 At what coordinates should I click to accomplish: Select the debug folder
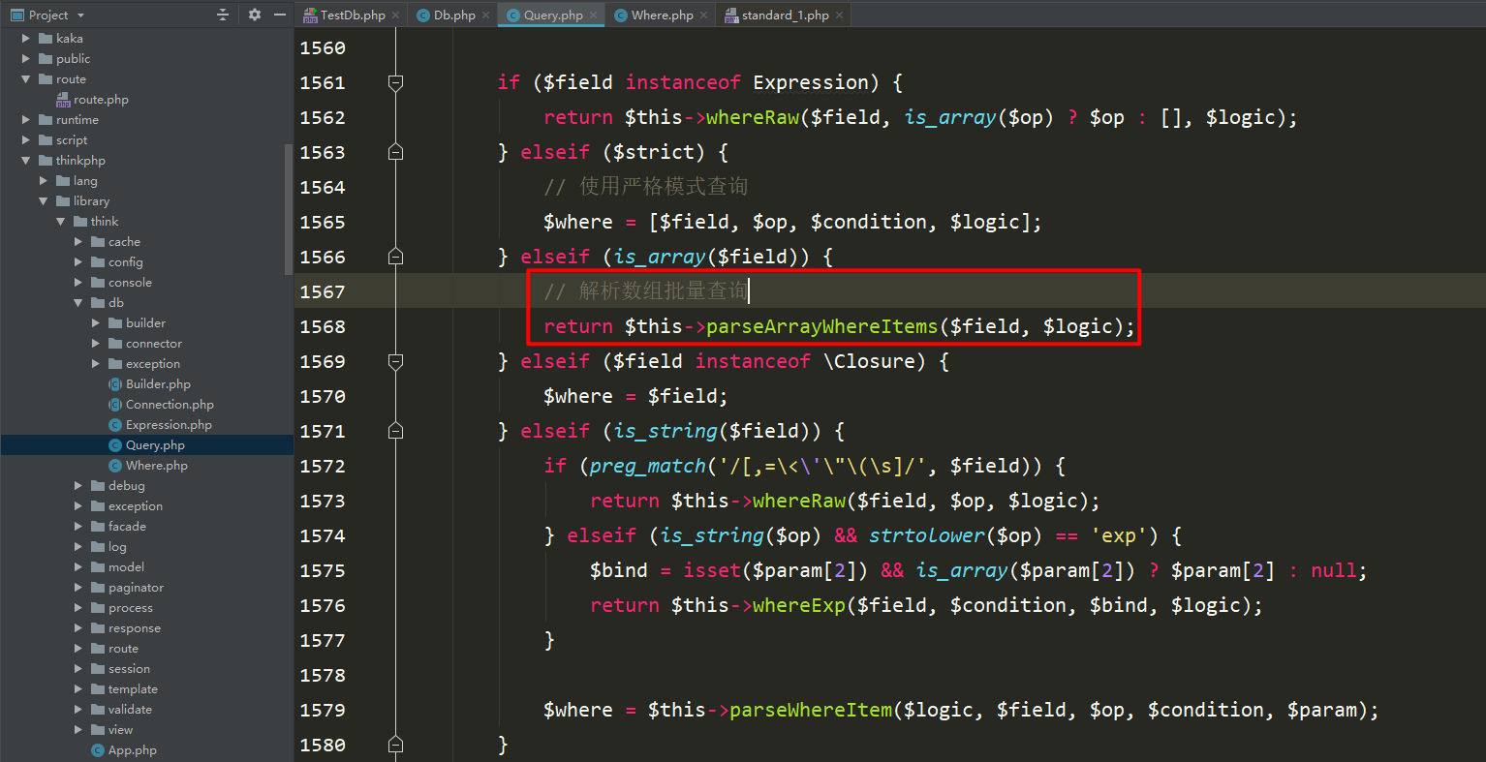tap(126, 486)
